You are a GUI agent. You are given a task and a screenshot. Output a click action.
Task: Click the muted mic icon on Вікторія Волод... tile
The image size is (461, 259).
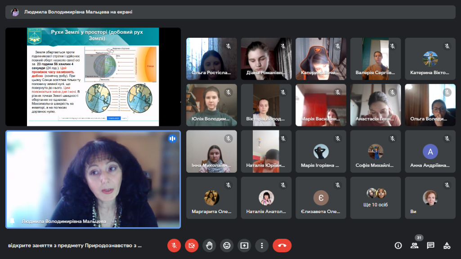coord(283,92)
